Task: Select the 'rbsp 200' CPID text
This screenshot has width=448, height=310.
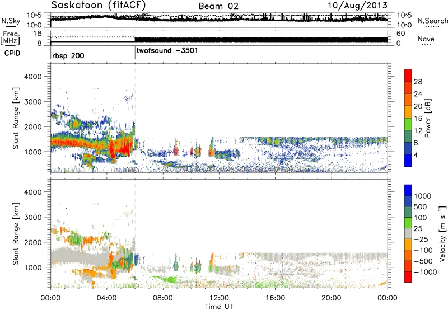Action: (x=68, y=55)
